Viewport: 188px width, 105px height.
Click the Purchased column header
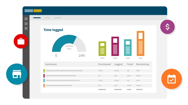click(105, 64)
